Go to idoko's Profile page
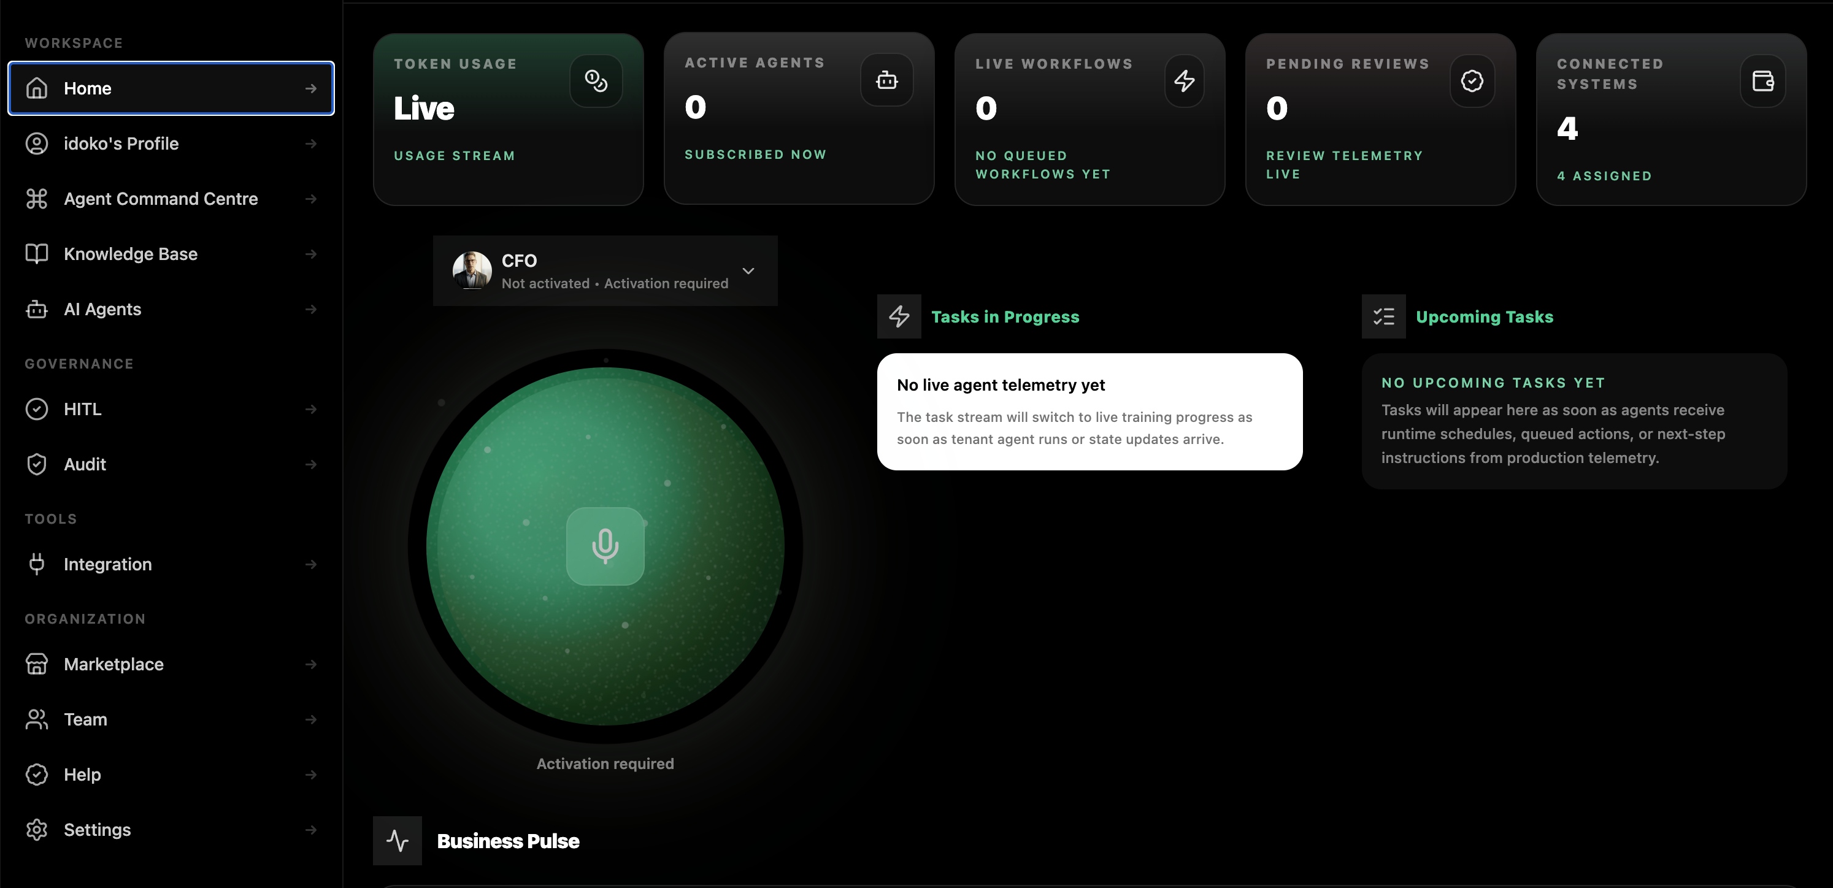 (171, 144)
